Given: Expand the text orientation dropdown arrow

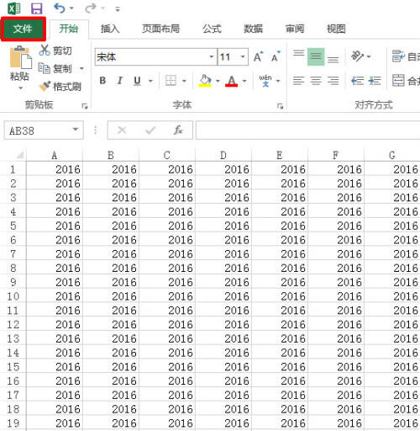Looking at the screenshot, I should pyautogui.click(x=369, y=57).
